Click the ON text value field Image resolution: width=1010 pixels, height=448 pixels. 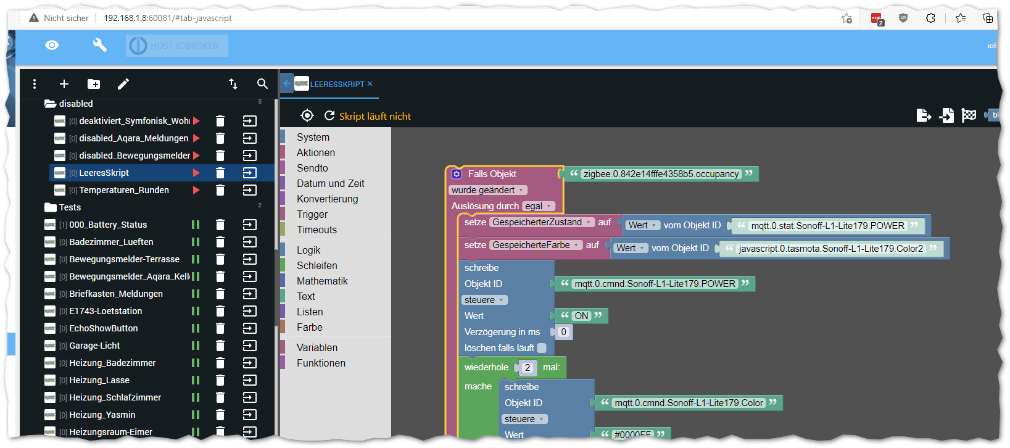coord(581,316)
